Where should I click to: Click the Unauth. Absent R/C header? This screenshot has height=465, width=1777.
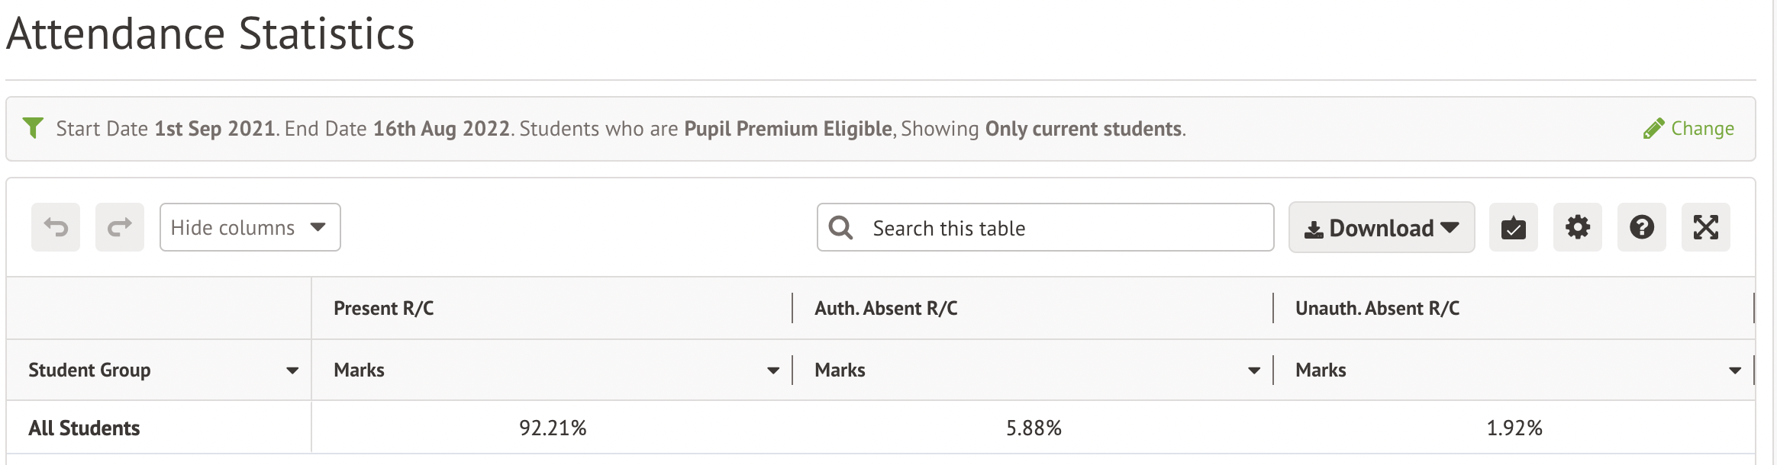(x=1377, y=309)
